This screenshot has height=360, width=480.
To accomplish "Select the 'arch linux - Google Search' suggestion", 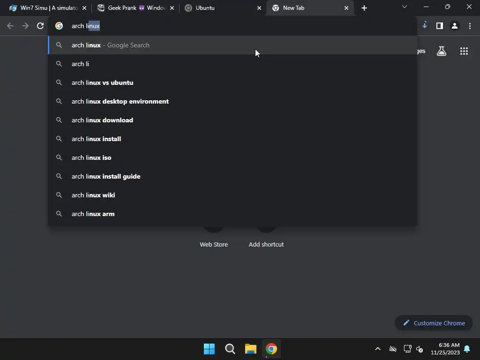I will [x=232, y=45].
